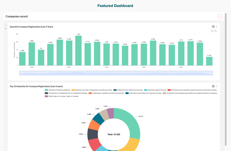Toggle Architectural and engineering activities legend
Viewport: 231px width, 151px height.
(x=190, y=93)
